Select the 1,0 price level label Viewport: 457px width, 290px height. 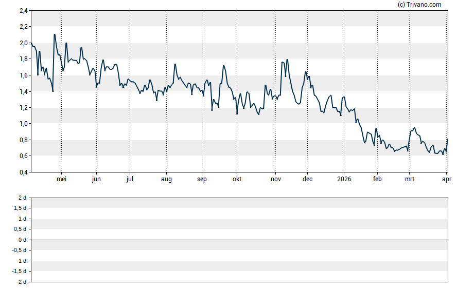click(x=24, y=124)
